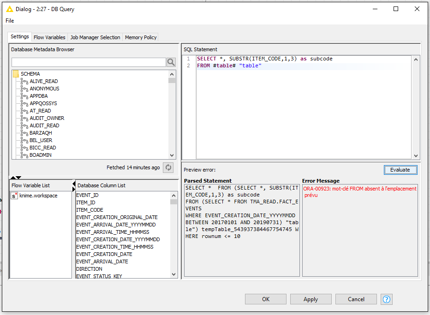This screenshot has height=315, width=430.
Task: Switch to the Flow Variables tab
Action: pyautogui.click(x=49, y=37)
